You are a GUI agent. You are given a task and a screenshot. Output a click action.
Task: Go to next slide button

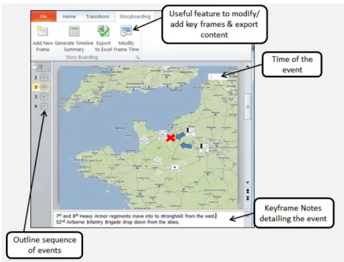click(248, 198)
